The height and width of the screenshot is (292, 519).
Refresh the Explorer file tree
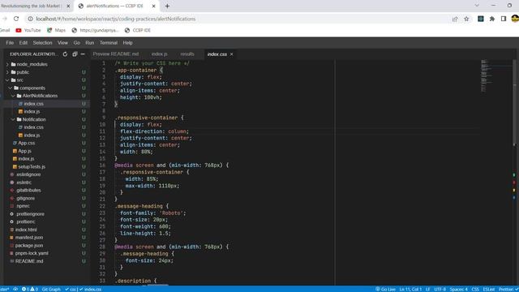(65, 54)
